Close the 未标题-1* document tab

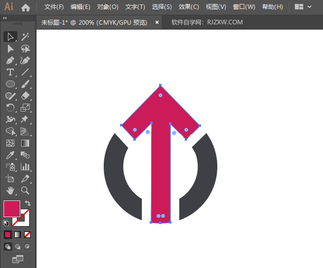pos(157,22)
